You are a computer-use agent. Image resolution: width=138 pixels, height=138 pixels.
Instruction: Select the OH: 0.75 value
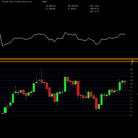94,9
